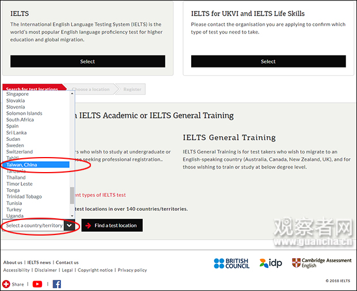The image size is (357, 291).
Task: Open Disclaimer footer link
Action: click(45, 270)
